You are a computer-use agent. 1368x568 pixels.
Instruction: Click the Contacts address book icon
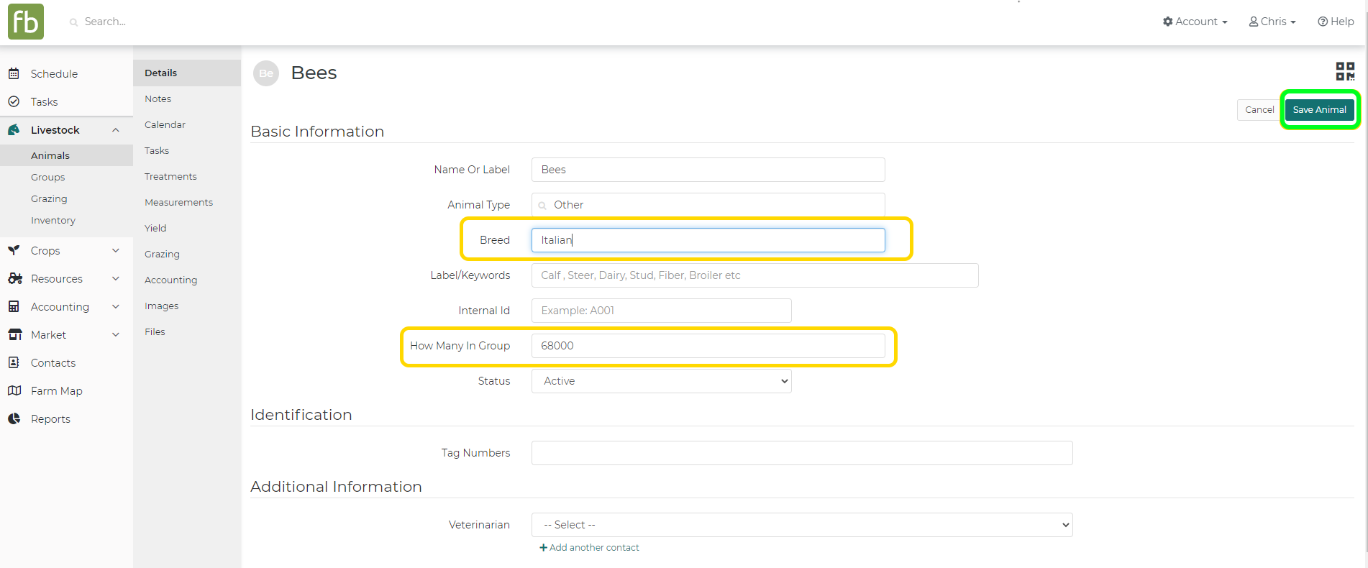pos(14,362)
